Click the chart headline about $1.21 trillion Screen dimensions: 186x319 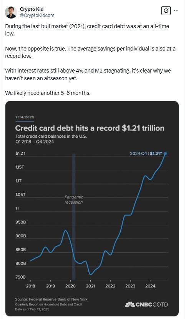click(x=90, y=128)
